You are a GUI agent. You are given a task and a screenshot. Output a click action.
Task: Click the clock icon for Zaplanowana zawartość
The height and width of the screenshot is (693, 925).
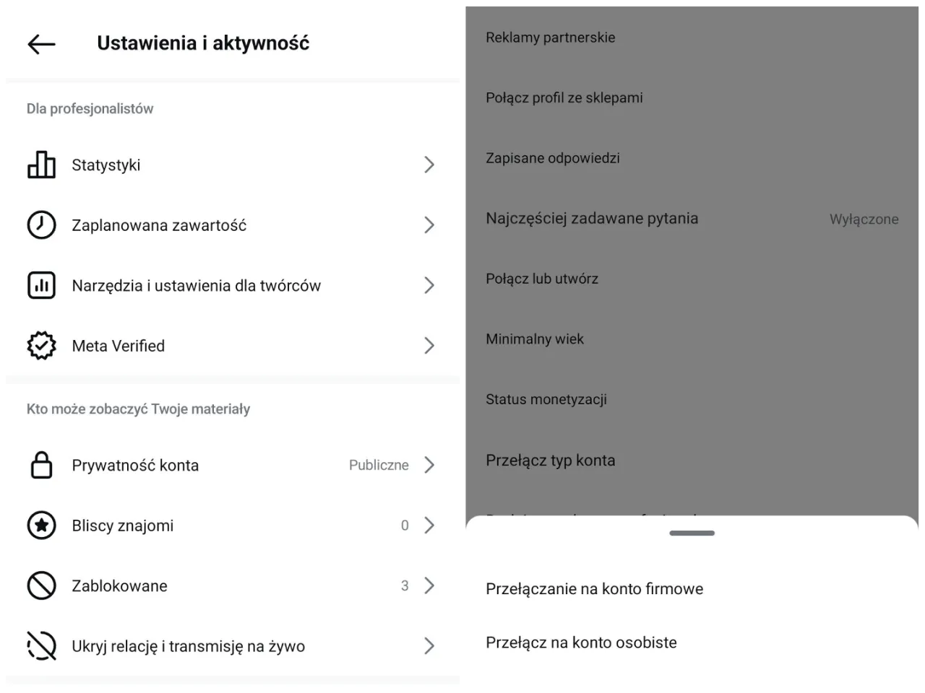[41, 225]
